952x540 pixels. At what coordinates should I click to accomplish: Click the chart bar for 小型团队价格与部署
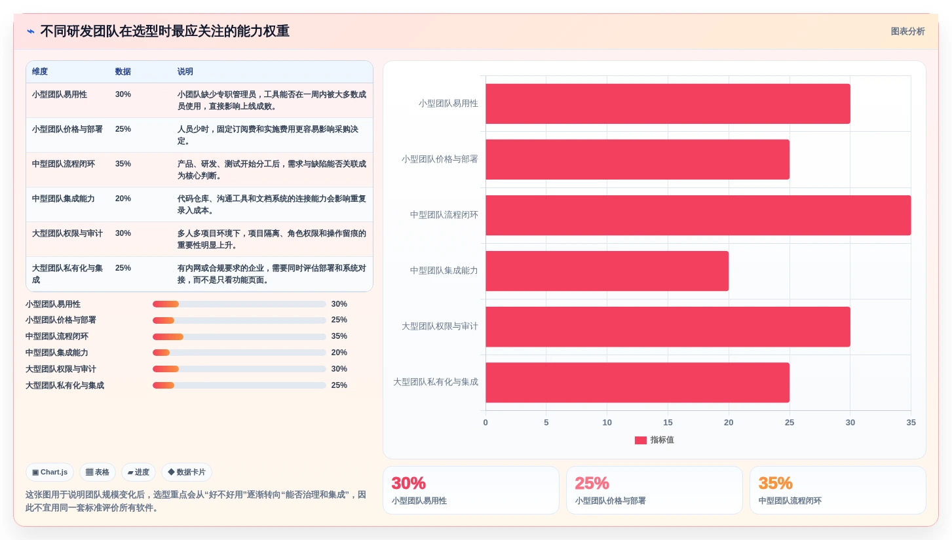pos(638,159)
